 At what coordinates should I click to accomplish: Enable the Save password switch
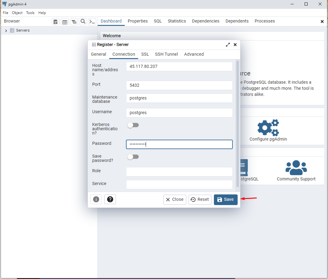133,157
